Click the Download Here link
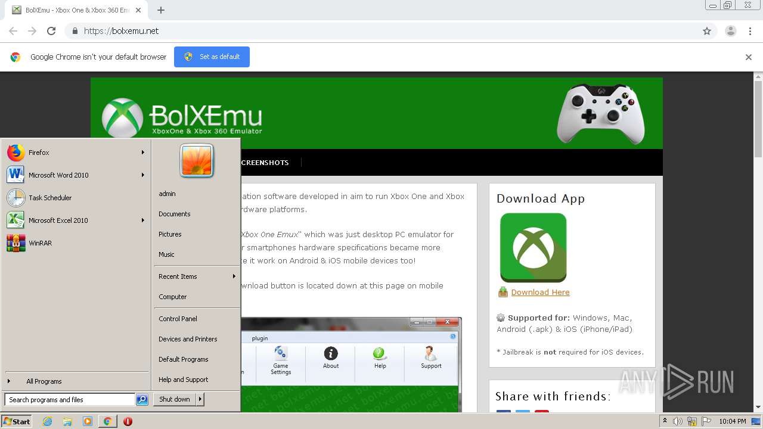763x429 pixels. pos(540,292)
